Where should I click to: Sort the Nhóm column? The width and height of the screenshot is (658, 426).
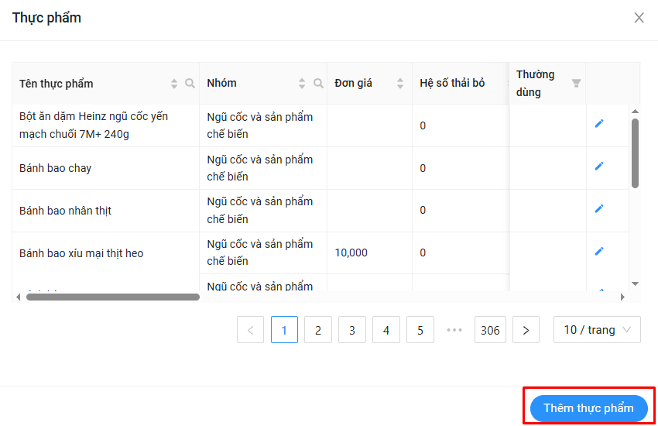click(302, 84)
